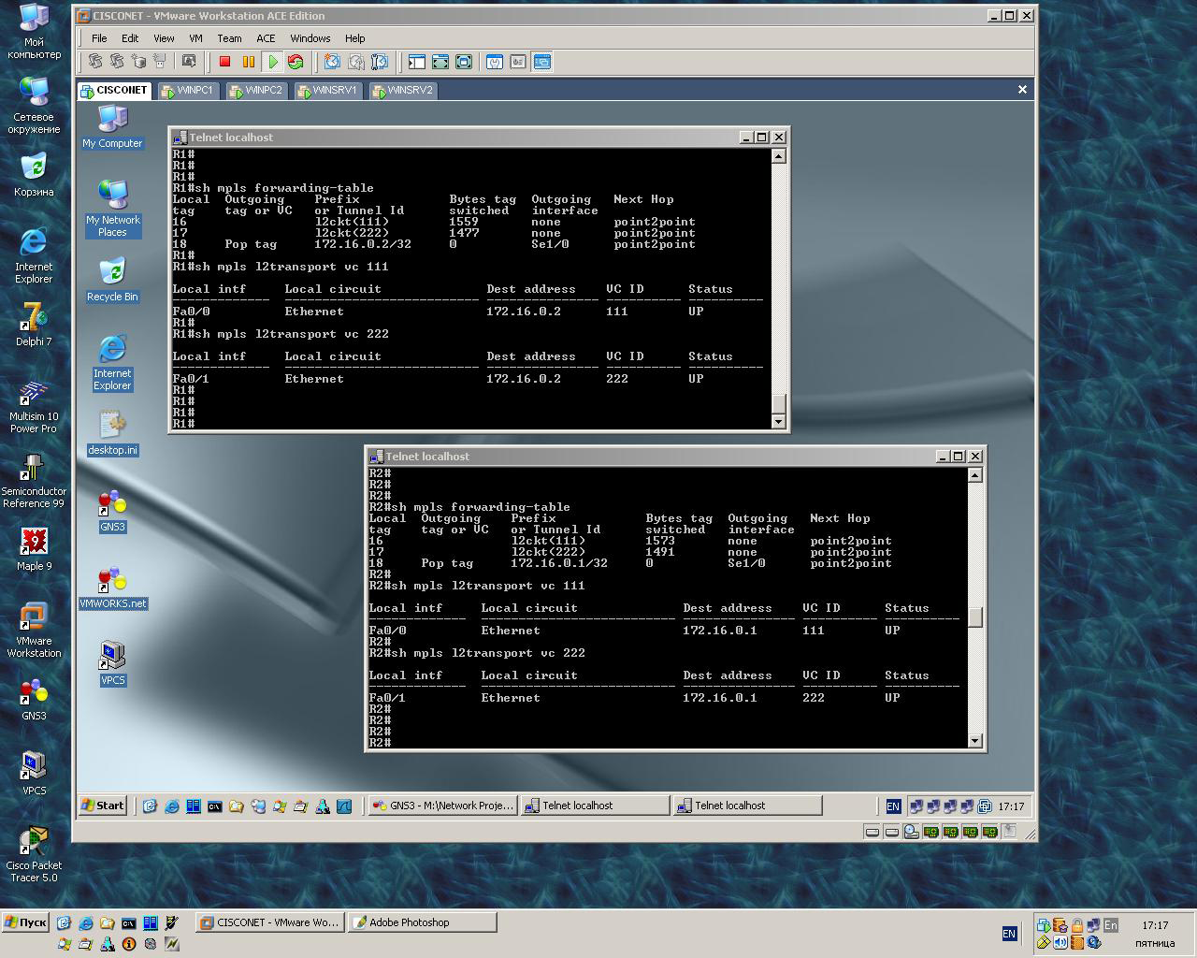The image size is (1197, 958).
Task: Open Adobe Photoshop from host taskbar
Action: coord(422,922)
